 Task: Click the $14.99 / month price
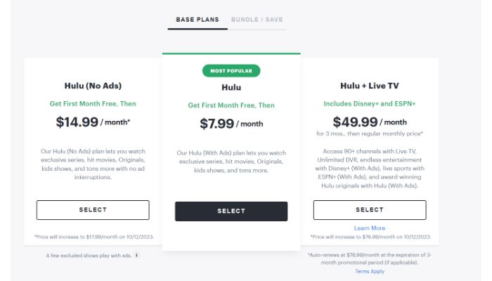[93, 122]
